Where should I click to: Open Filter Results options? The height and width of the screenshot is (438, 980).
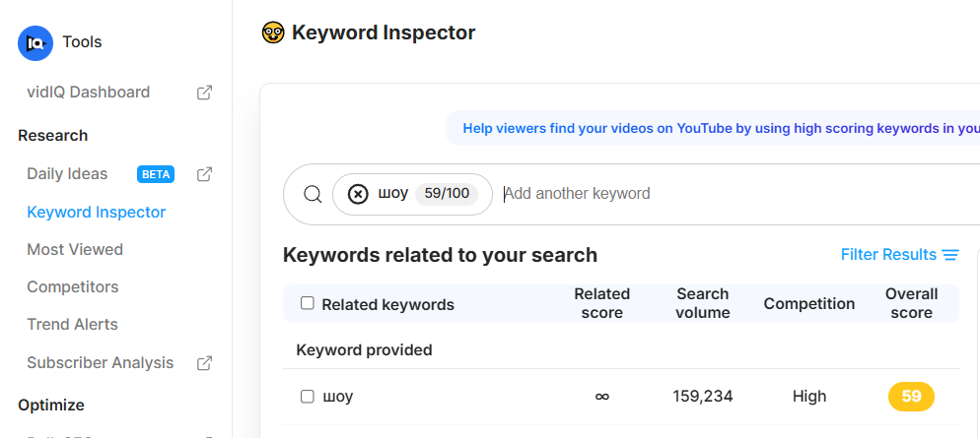[x=888, y=255]
